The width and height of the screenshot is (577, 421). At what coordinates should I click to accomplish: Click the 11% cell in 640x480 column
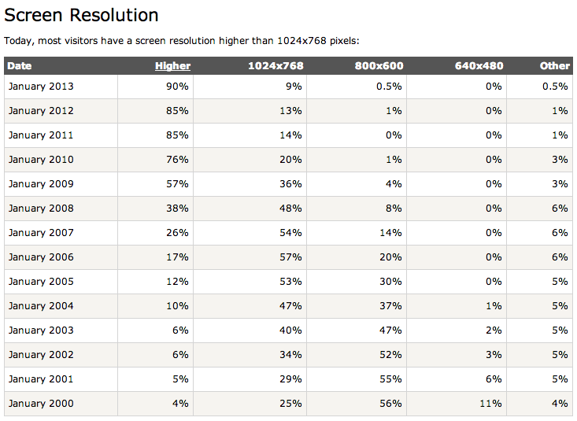coord(490,404)
